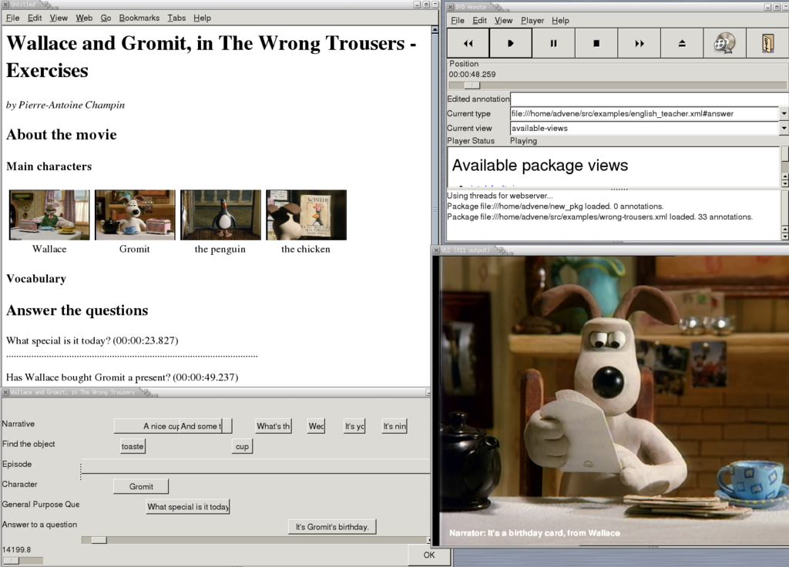The image size is (789, 567).
Task: Select the "It's Gromit's birthday." annotation
Action: point(332,527)
